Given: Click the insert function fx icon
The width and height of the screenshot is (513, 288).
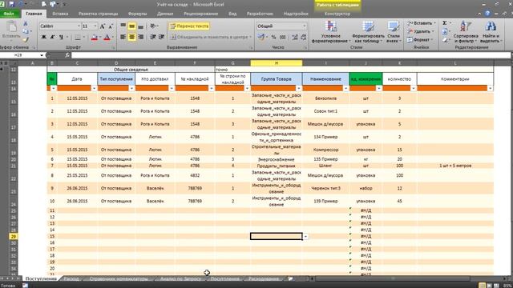Looking at the screenshot, I should pos(67,55).
